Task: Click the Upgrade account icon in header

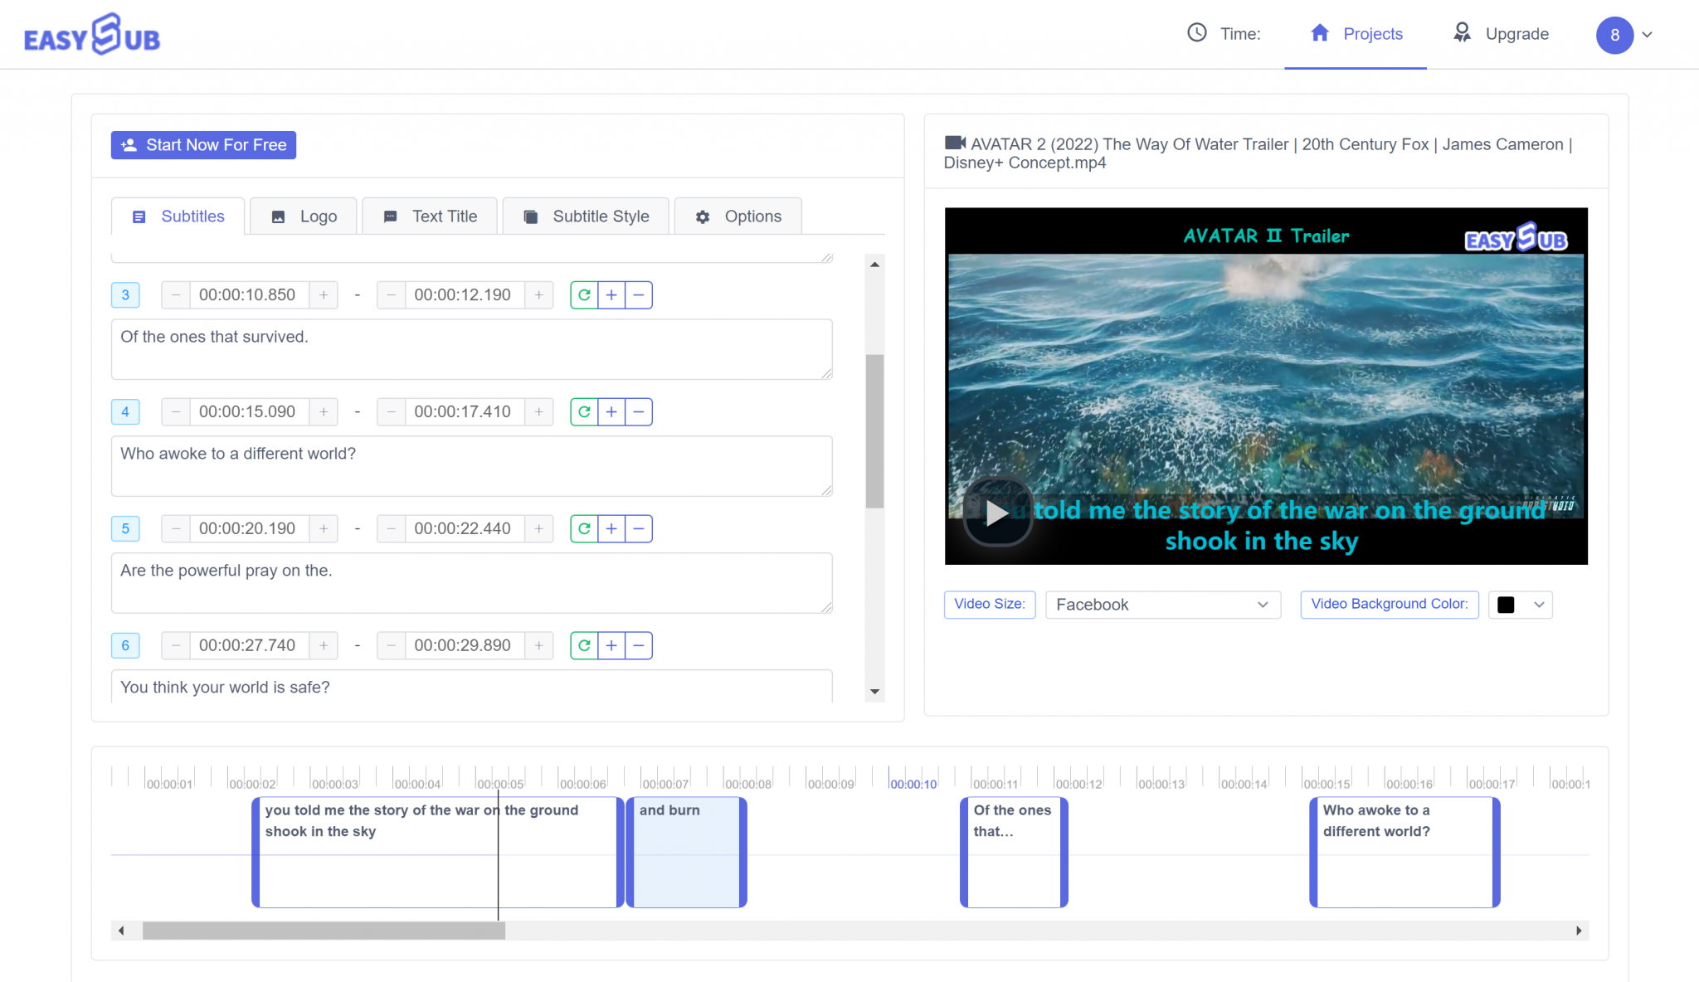Action: click(1463, 33)
